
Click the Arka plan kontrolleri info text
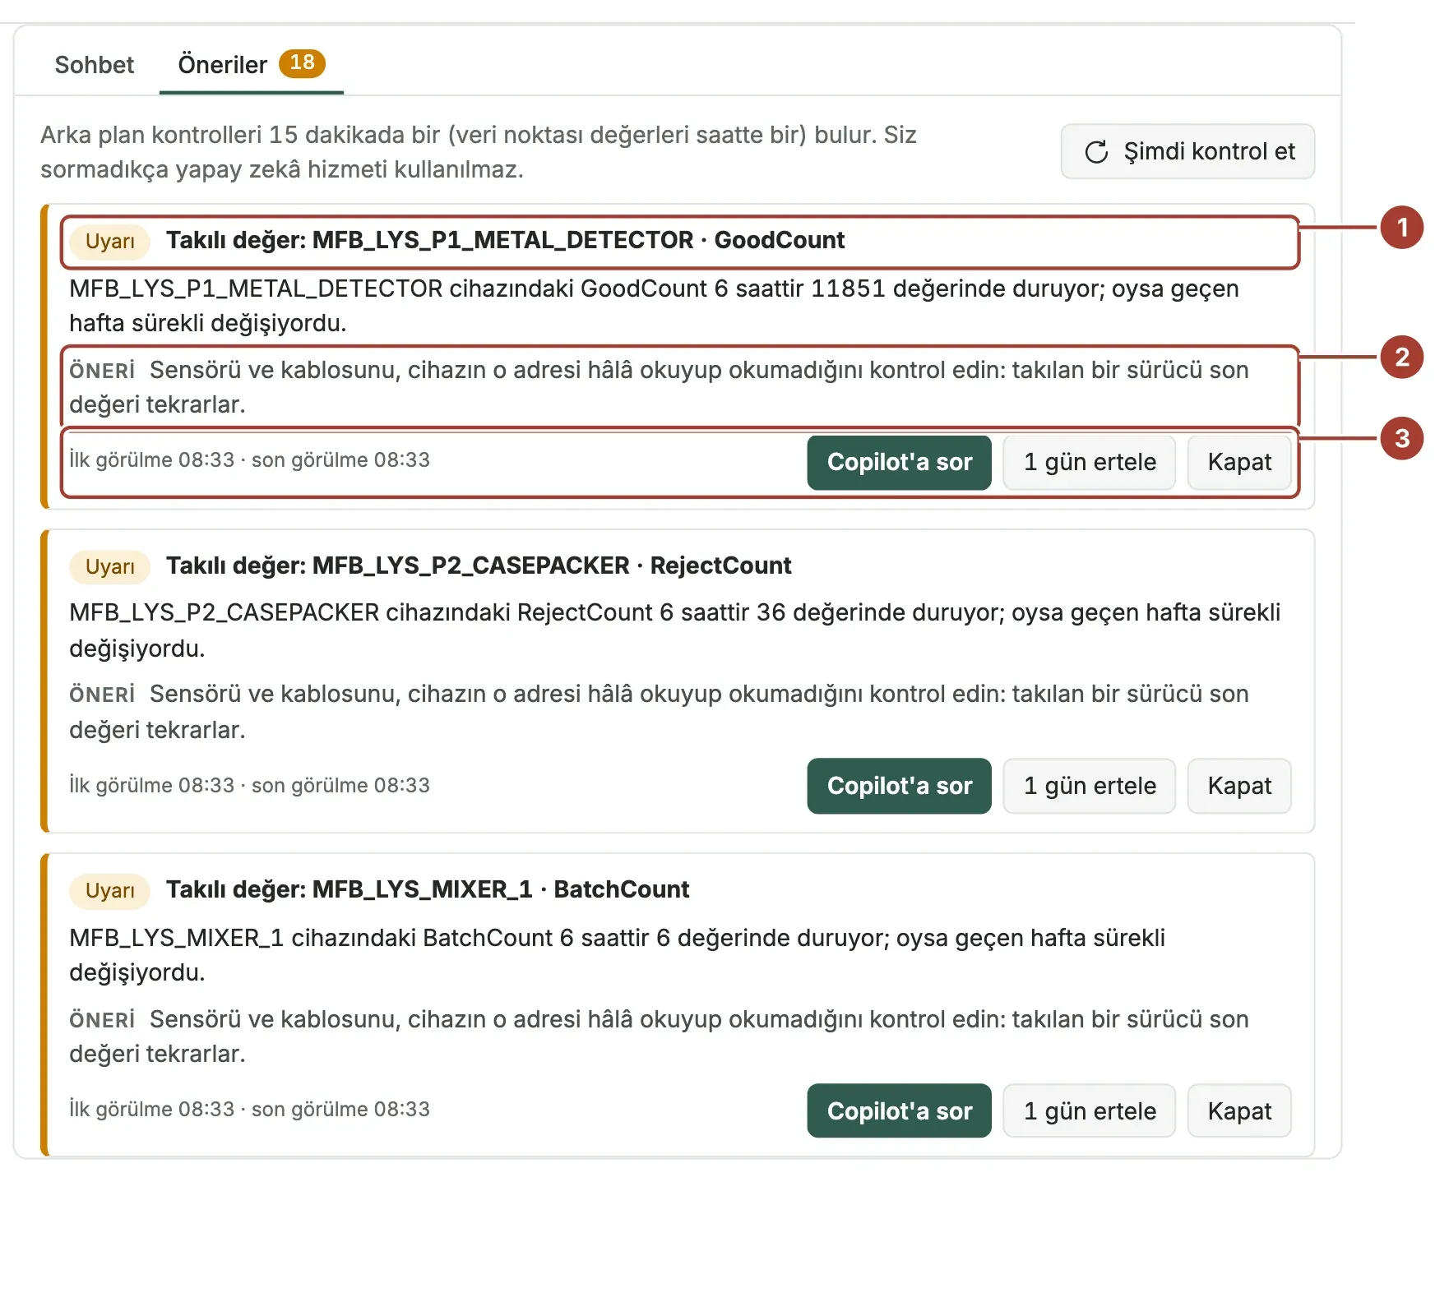[479, 152]
